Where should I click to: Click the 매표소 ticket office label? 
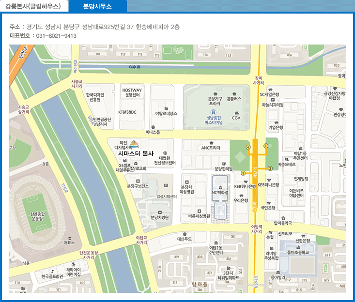point(69,242)
